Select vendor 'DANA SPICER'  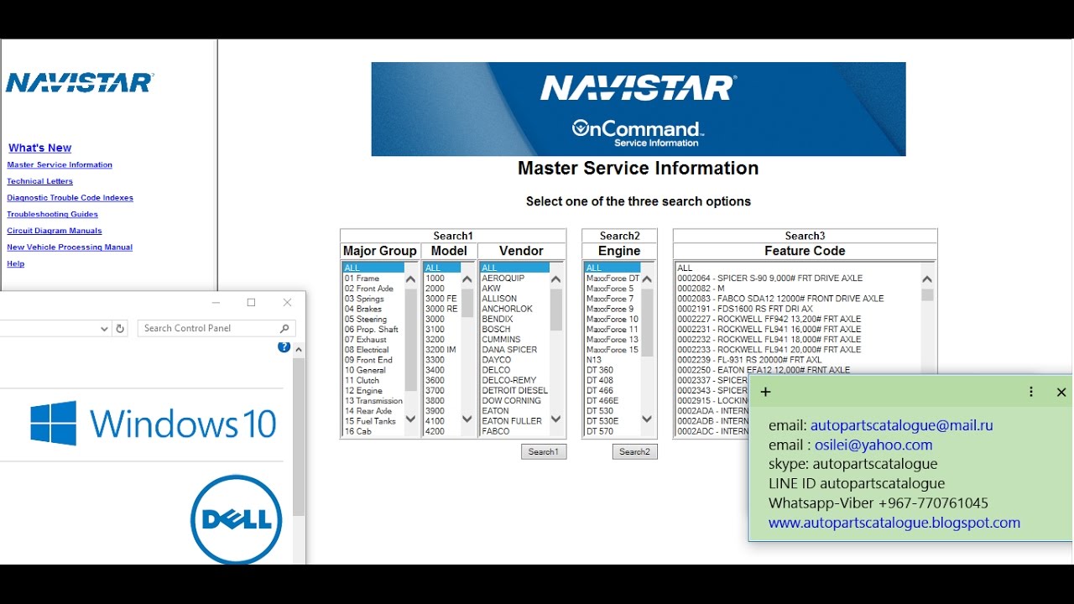point(514,350)
